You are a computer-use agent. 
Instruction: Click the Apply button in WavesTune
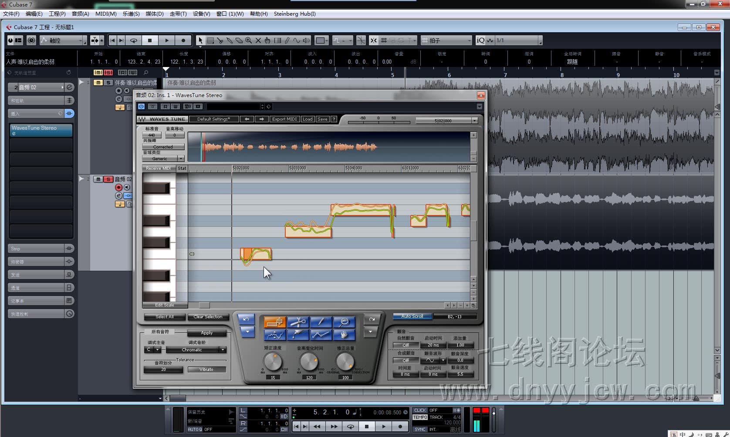pos(207,333)
